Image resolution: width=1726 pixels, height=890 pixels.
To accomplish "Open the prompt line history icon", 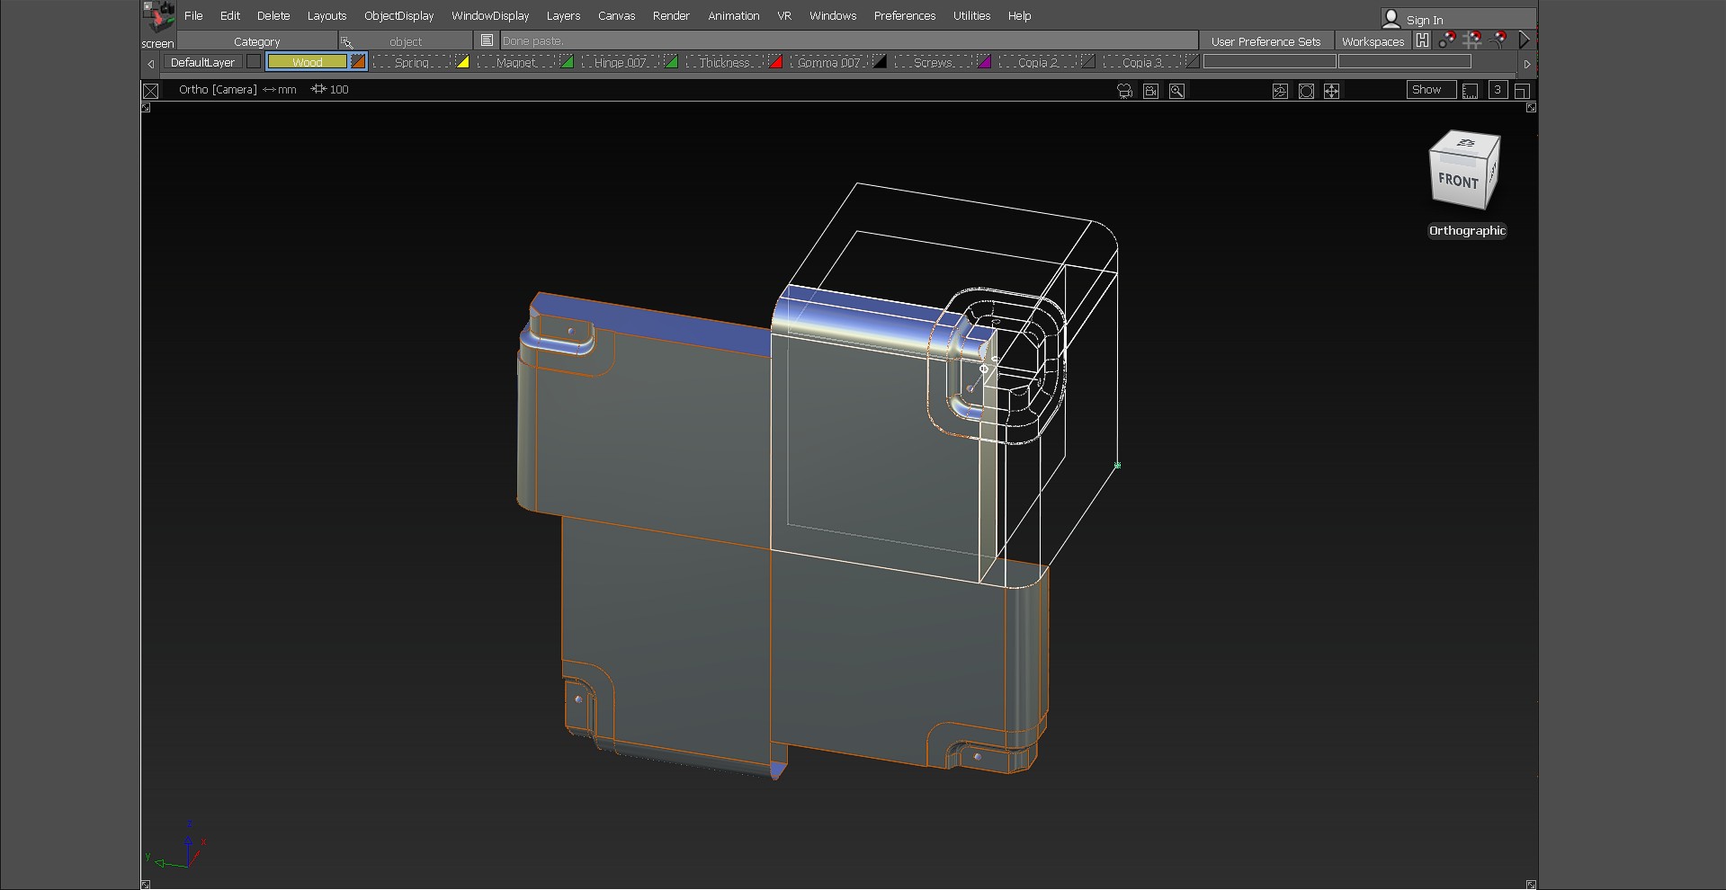I will click(x=487, y=40).
